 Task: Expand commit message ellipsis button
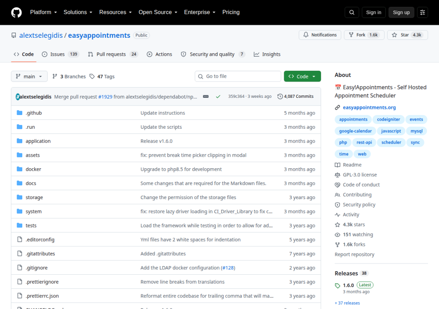[206, 97]
